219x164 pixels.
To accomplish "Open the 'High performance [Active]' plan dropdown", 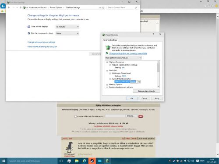I will click(x=123, y=58).
